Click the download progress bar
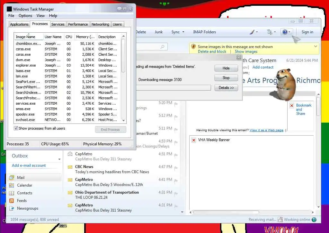329x233 pixels. coord(173,88)
